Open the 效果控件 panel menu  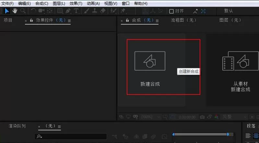coord(69,21)
